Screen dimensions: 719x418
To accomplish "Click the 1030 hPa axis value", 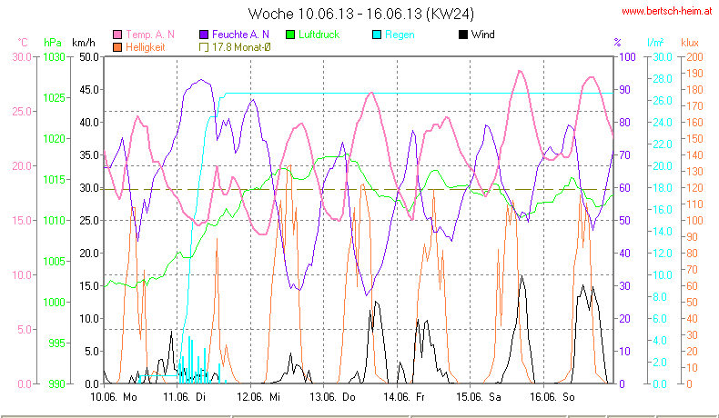I will coord(55,57).
